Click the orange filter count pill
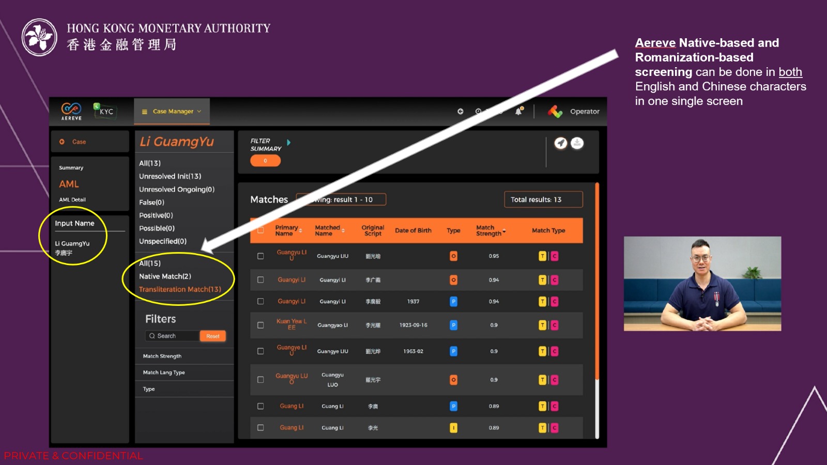This screenshot has width=827, height=465. 265,161
